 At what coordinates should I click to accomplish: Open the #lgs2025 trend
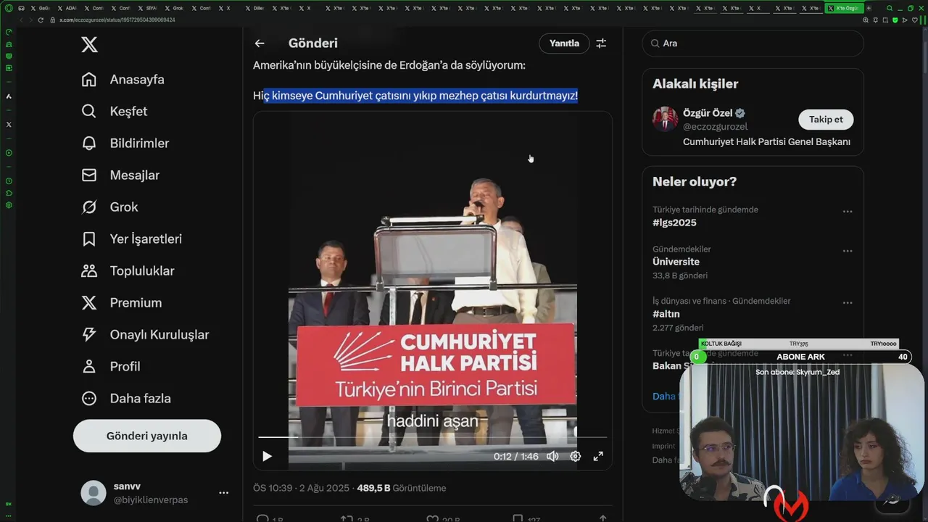pyautogui.click(x=674, y=223)
